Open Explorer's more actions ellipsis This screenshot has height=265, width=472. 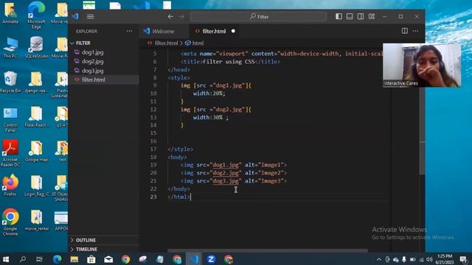(x=129, y=31)
